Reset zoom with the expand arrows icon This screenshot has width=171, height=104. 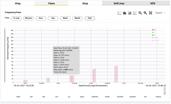tap(150, 13)
